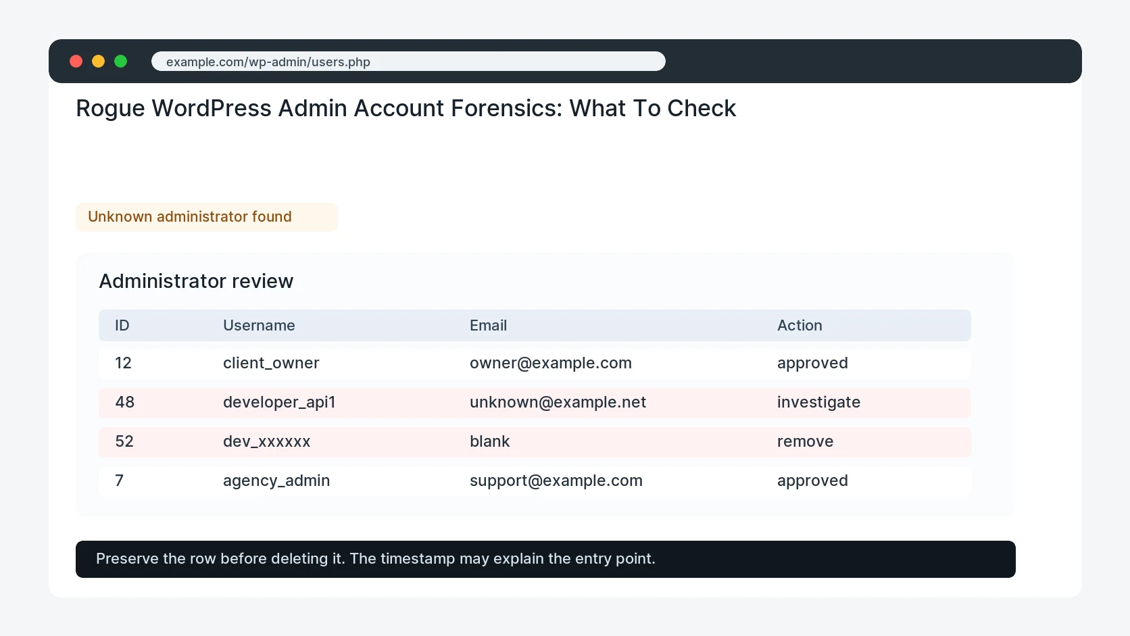Click the remove action for dev_xxxxxx

(805, 441)
